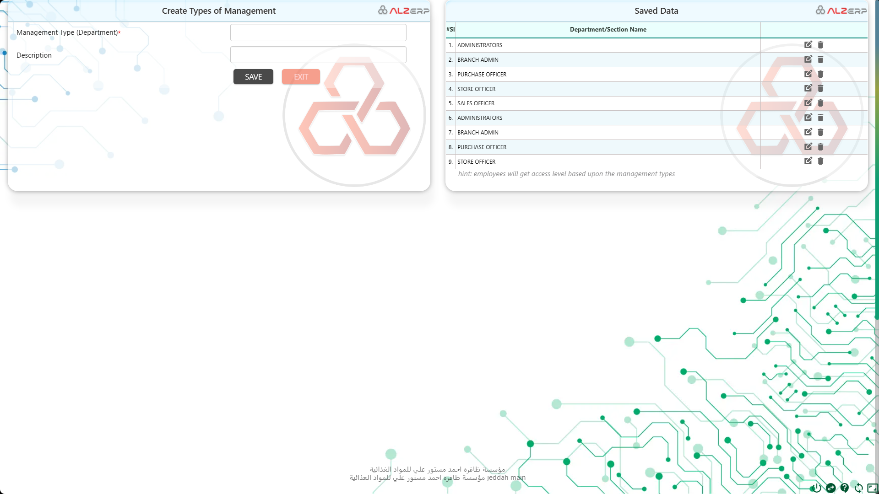Screen dimensions: 879x494
Task: Click the Arabic company text ending 'jeddah main'
Action: click(x=438, y=478)
